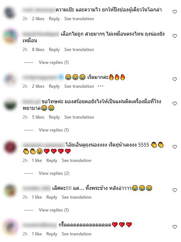Open the 5 likes count list
The image size is (181, 242).
tap(38, 117)
